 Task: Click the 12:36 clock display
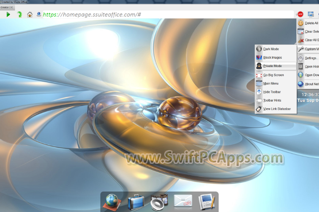click(310, 95)
